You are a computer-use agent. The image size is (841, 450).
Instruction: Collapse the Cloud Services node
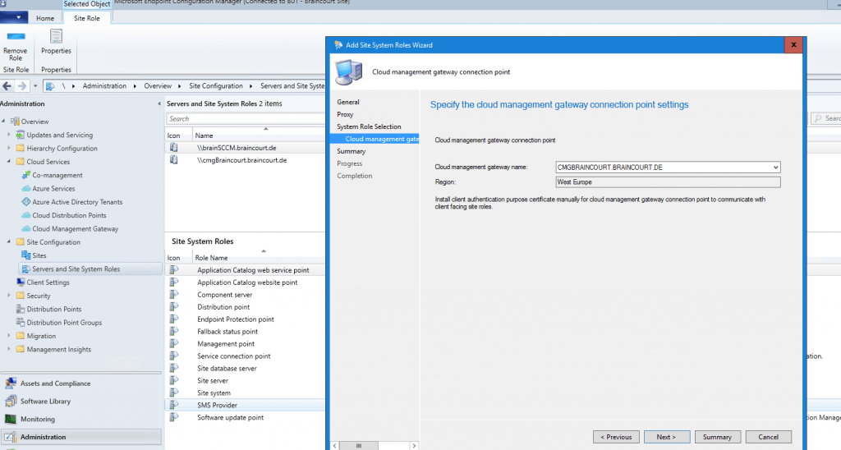tap(8, 162)
